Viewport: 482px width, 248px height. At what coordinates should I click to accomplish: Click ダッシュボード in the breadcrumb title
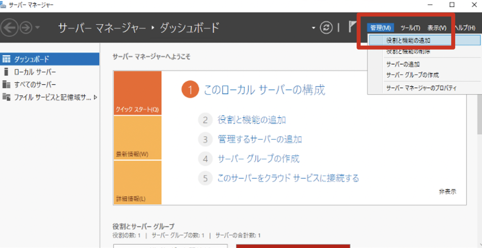click(189, 28)
